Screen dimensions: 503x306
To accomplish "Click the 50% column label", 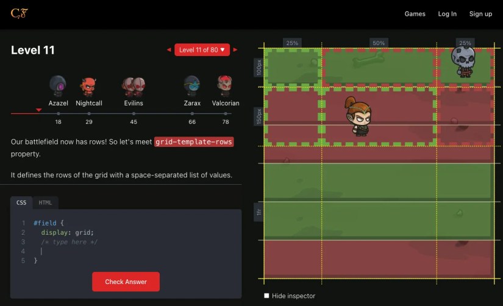I will point(379,43).
